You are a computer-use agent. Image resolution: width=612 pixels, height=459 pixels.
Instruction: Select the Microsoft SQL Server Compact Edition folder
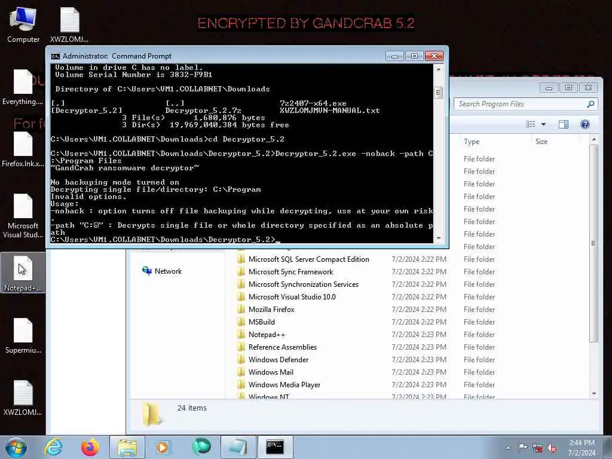pos(309,259)
